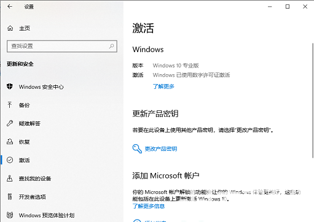Click the 激活 checkmark circle icon
314x222 pixels.
tap(10, 160)
